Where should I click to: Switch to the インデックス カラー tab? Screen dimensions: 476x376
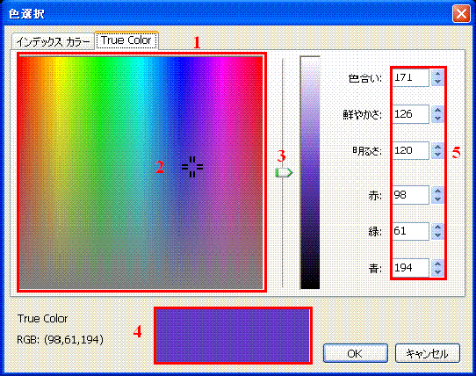click(x=53, y=41)
